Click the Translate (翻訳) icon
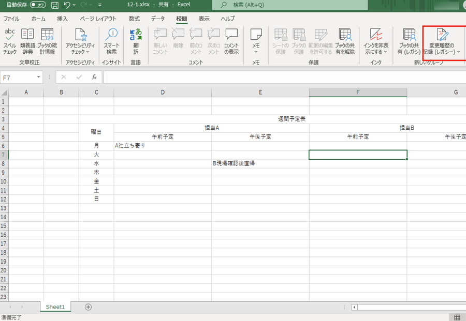466x321 pixels. pyautogui.click(x=136, y=41)
